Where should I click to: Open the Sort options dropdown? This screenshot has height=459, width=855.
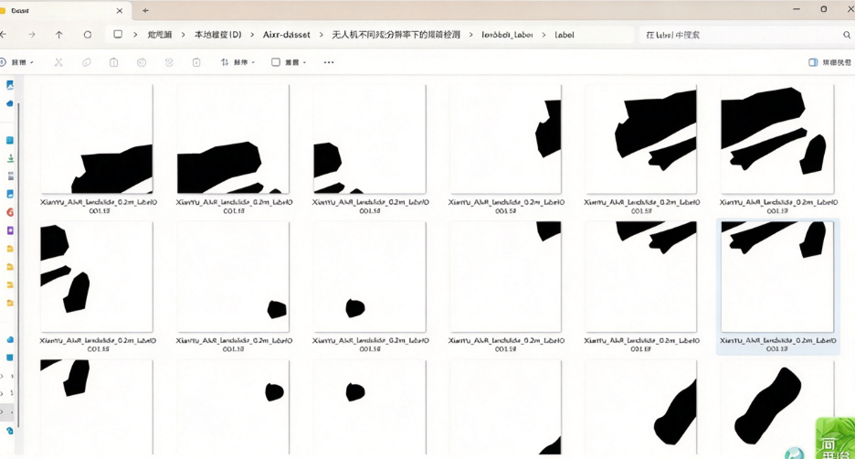click(x=237, y=62)
